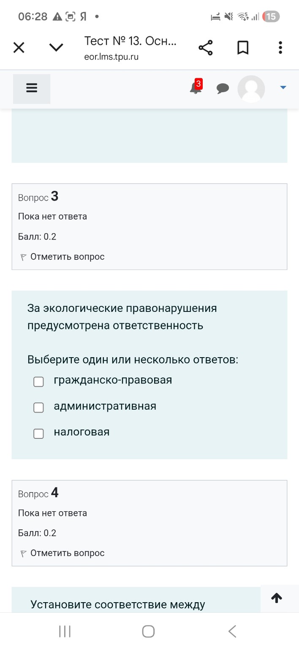
Task: Open messages with the chat bubble icon
Action: click(223, 88)
